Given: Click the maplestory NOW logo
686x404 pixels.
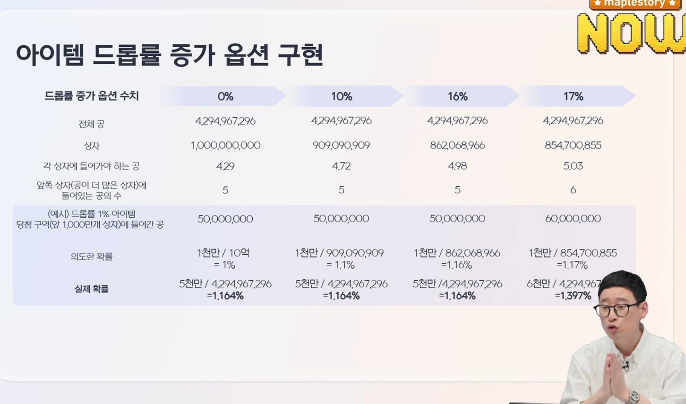Looking at the screenshot, I should (x=631, y=27).
